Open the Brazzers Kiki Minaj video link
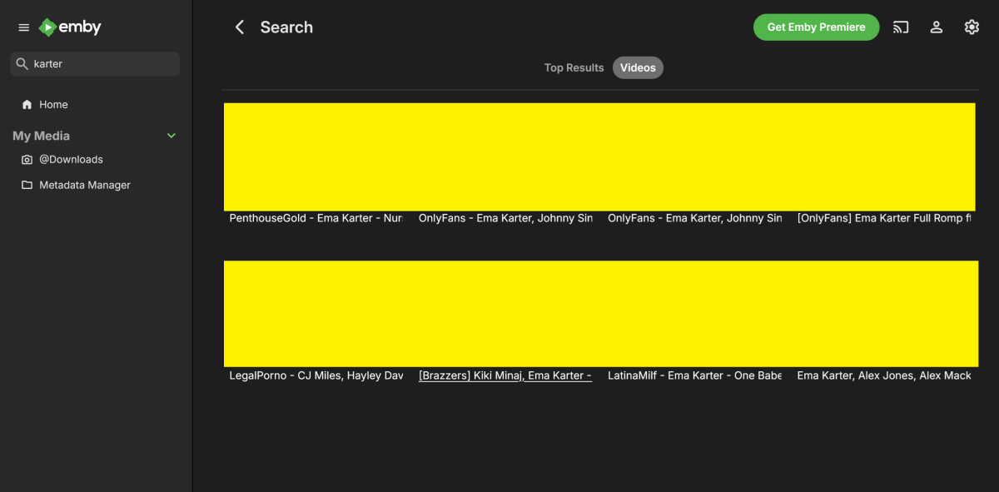Viewport: 999px width, 492px height. tap(504, 375)
